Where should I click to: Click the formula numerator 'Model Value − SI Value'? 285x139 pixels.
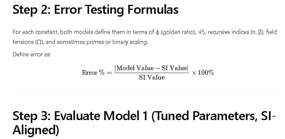[152, 68]
